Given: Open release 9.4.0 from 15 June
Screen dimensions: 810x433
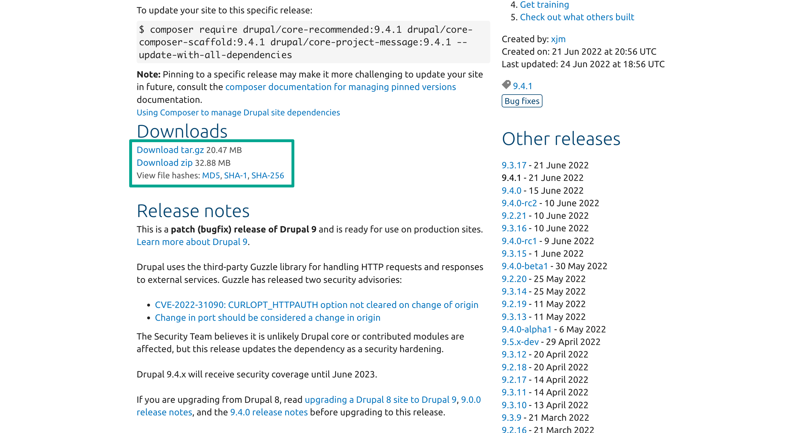Looking at the screenshot, I should 512,190.
